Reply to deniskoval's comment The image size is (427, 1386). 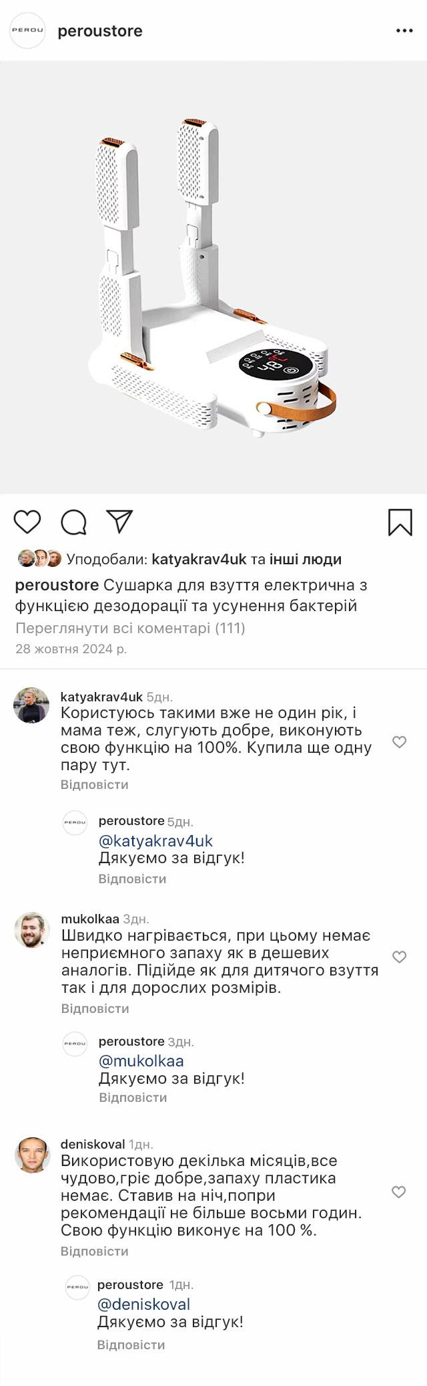[x=95, y=1251]
